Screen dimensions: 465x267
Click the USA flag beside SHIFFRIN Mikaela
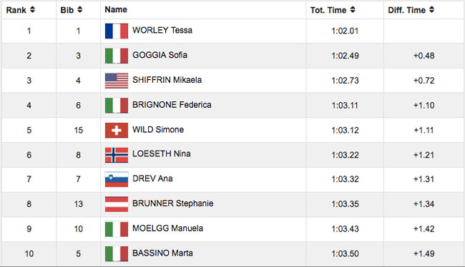tap(117, 81)
